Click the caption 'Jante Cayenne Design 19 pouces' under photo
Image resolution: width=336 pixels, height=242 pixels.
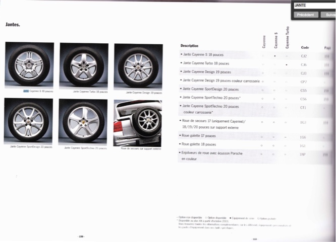[144, 93]
